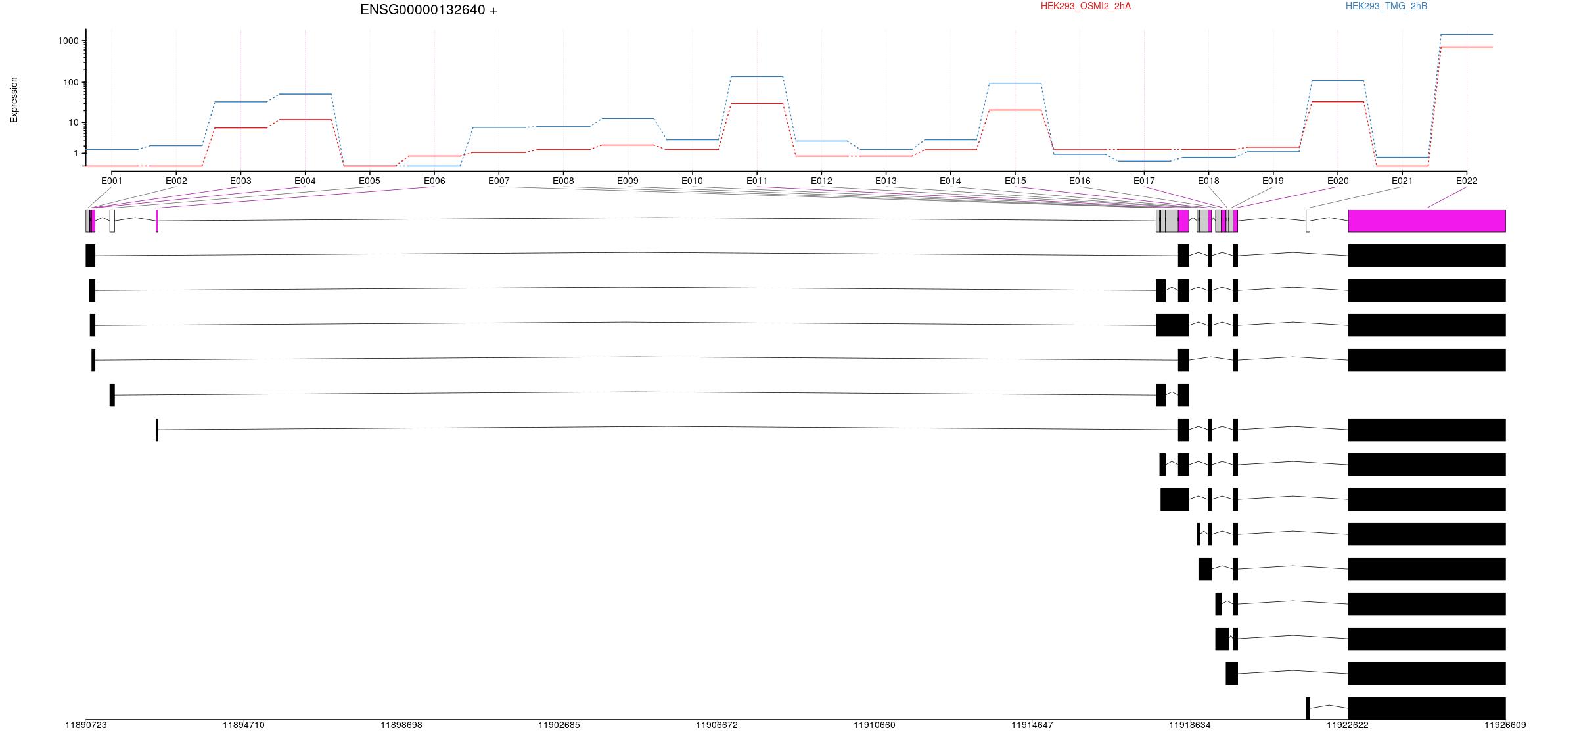Click genomic coordinate 11906672
The image size is (1577, 736).
(x=716, y=725)
